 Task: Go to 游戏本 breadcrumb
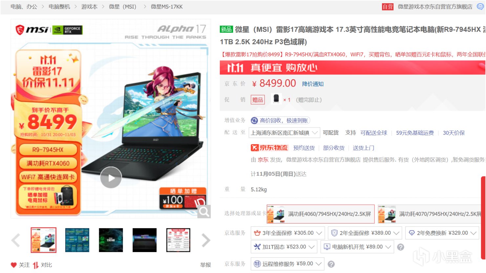point(89,7)
